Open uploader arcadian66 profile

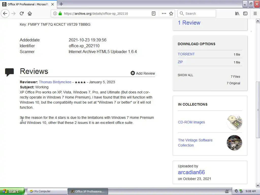[191, 172]
